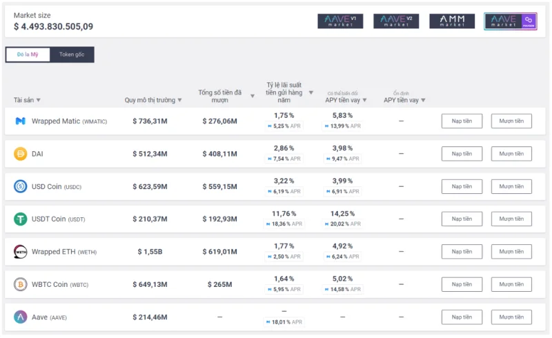Sort by Tổng số tiền đã mượn arrow
The height and width of the screenshot is (338, 552).
click(x=253, y=96)
